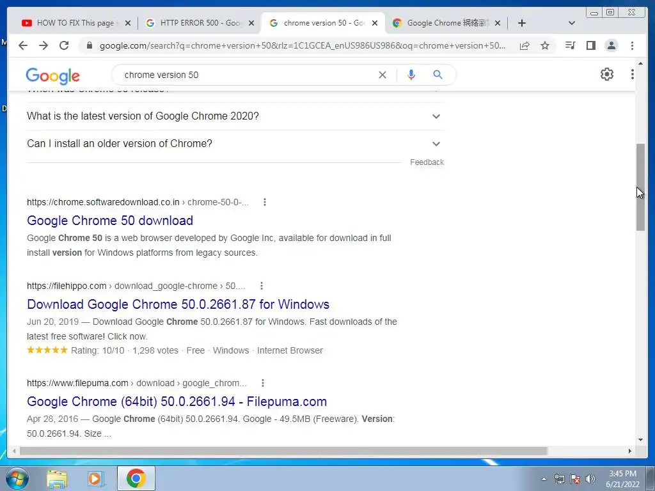The height and width of the screenshot is (491, 655).
Task: Open the Chrome profile avatar menu
Action: pyautogui.click(x=612, y=45)
